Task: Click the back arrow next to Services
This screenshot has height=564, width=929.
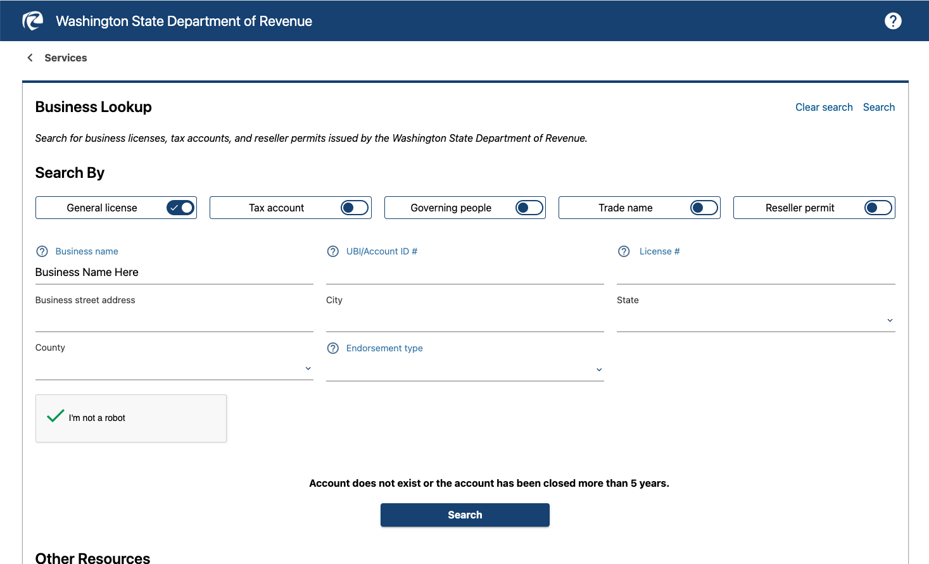Action: (x=30, y=57)
